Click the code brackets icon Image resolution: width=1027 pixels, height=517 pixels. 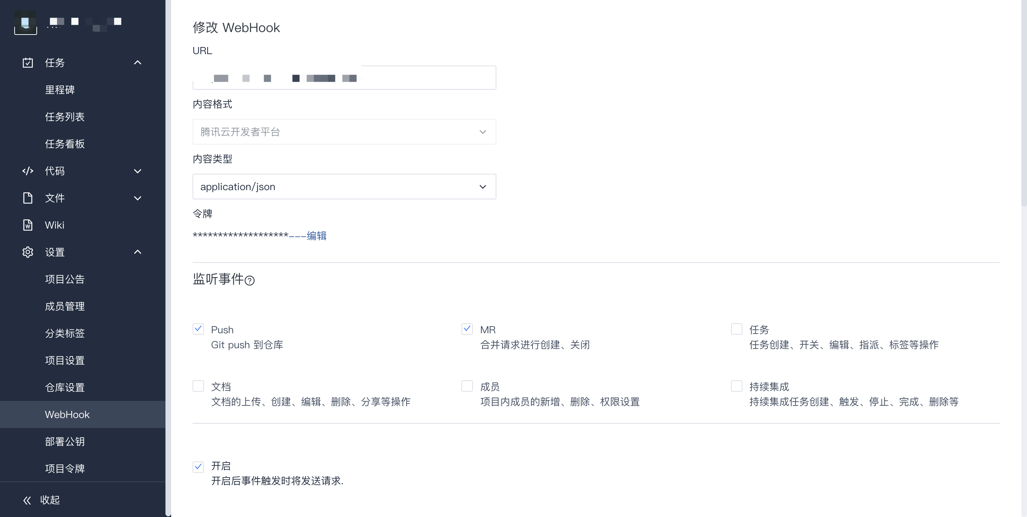coord(27,171)
